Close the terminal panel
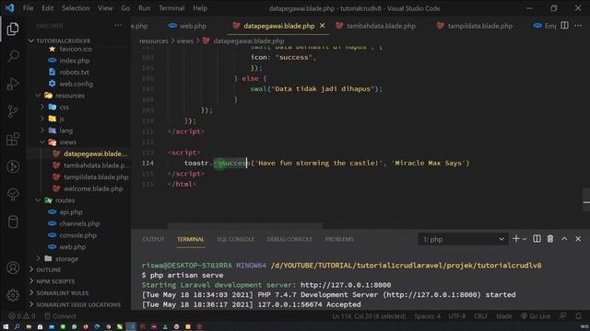Viewport: 590px width, 331px height. click(578, 239)
